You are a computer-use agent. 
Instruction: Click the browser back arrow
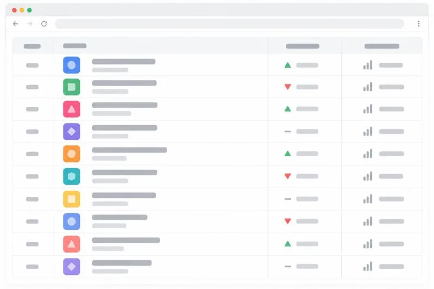pos(16,24)
